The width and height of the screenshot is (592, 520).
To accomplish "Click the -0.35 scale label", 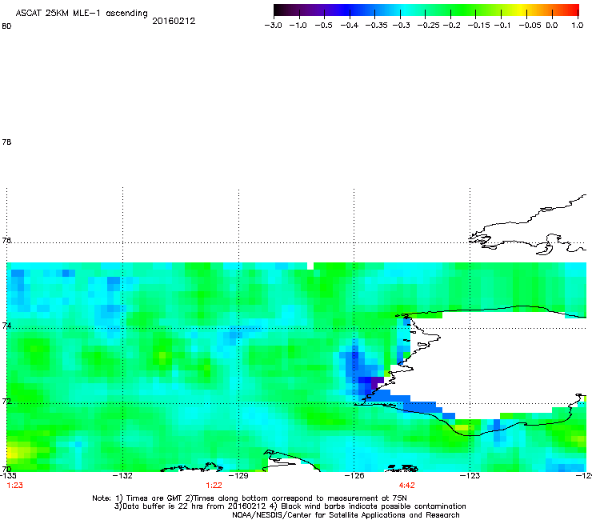I will click(x=376, y=26).
